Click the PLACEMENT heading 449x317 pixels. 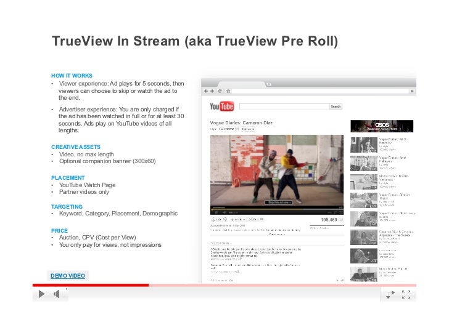68,178
